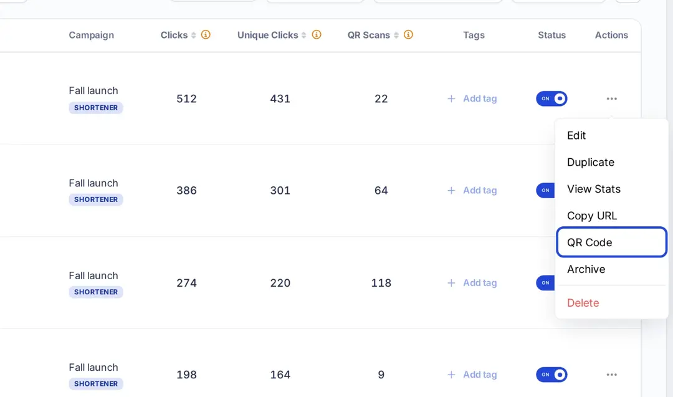
Task: Toggle status switch for the 198-click link
Action: 551,375
